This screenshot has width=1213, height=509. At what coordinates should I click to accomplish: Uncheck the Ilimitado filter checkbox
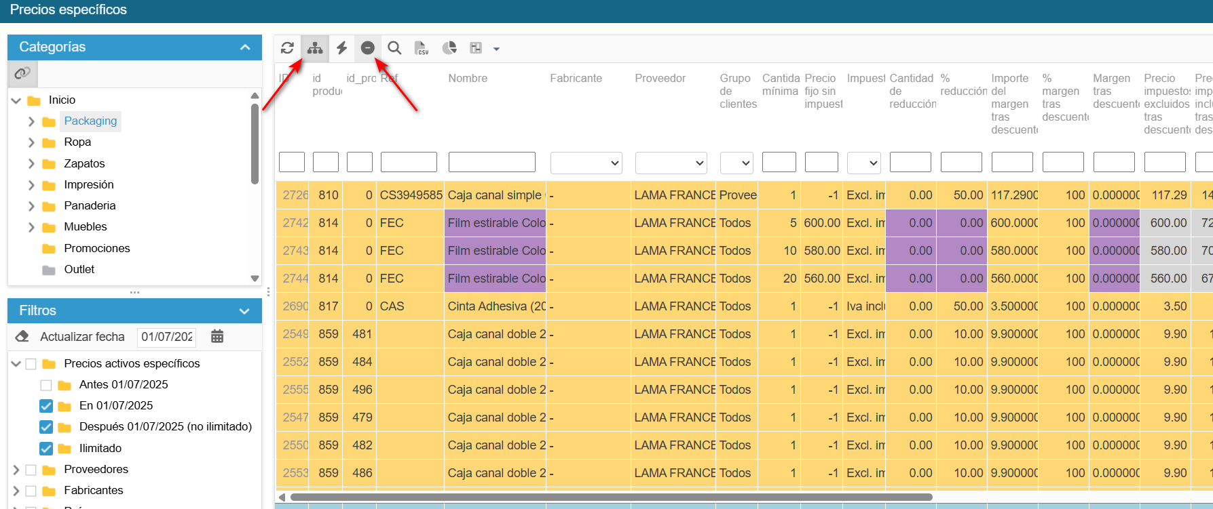pyautogui.click(x=46, y=449)
